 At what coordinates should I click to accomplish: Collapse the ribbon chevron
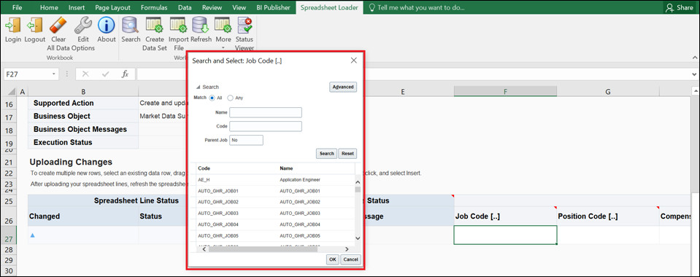(694, 58)
